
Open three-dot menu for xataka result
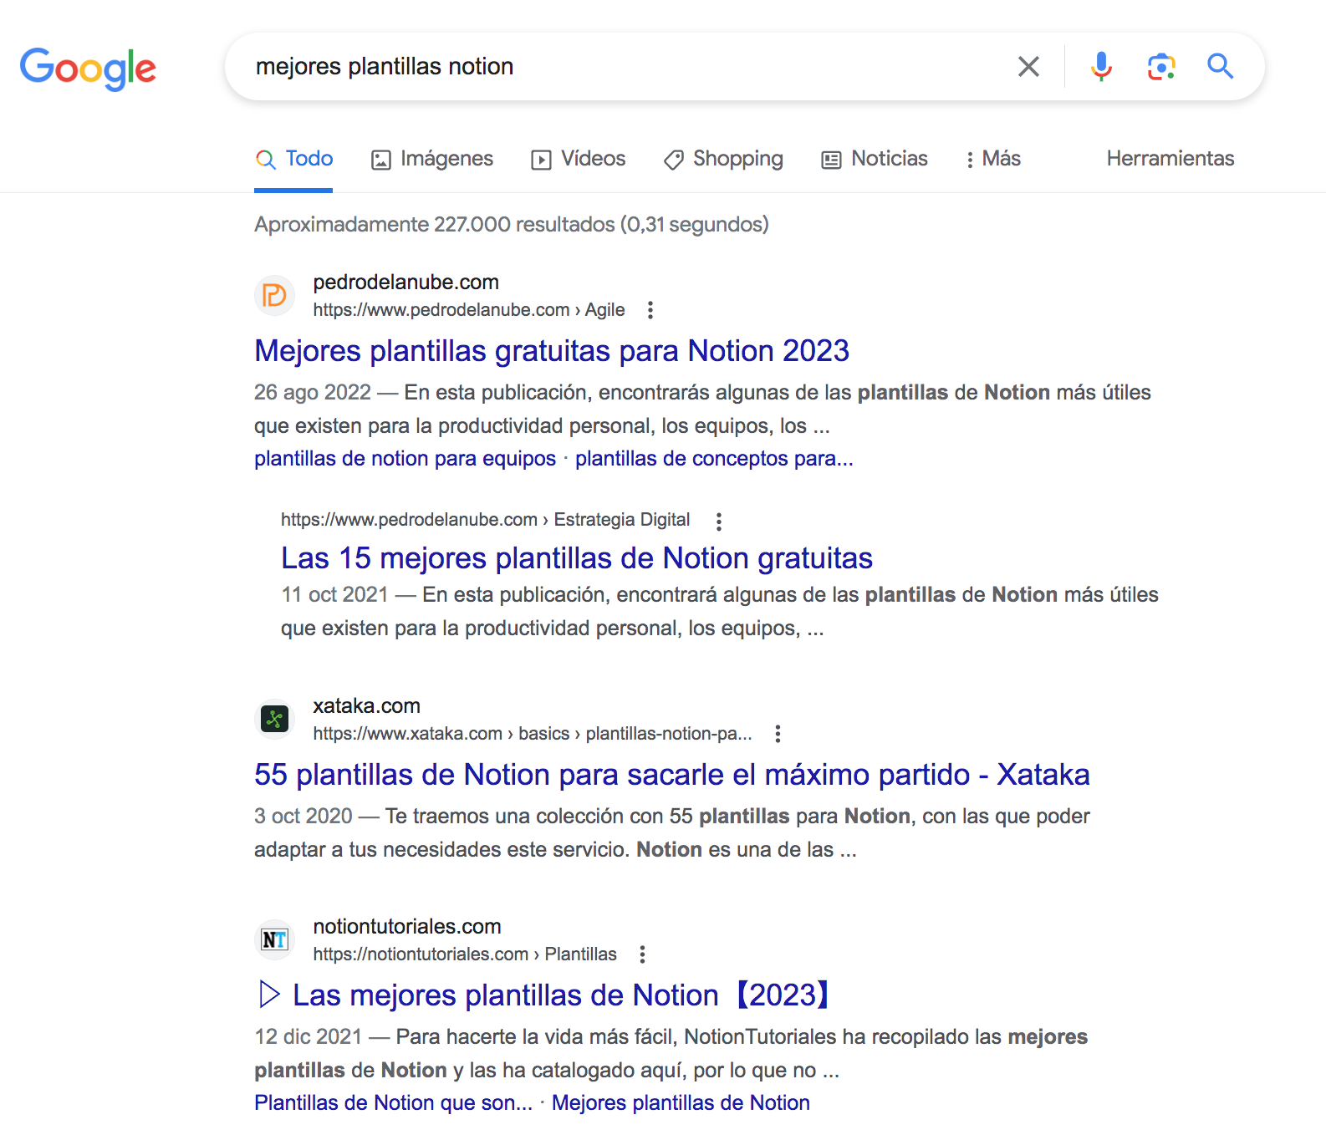pos(778,734)
